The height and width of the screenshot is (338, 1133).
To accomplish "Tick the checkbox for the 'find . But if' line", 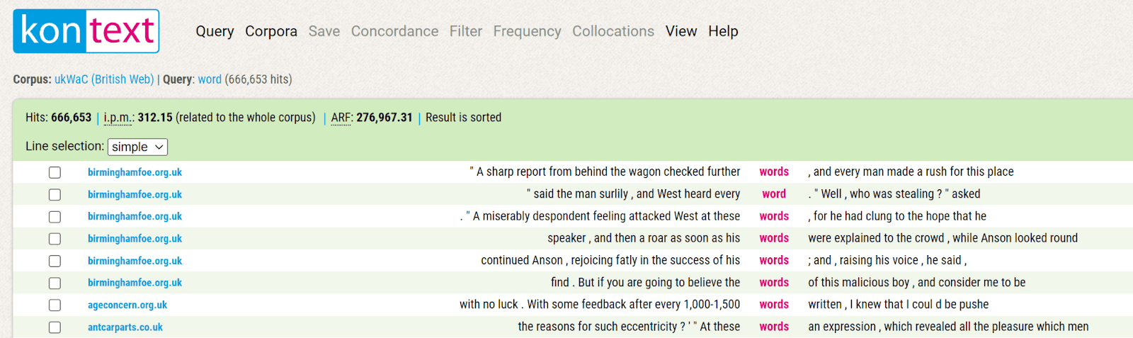I will click(55, 283).
